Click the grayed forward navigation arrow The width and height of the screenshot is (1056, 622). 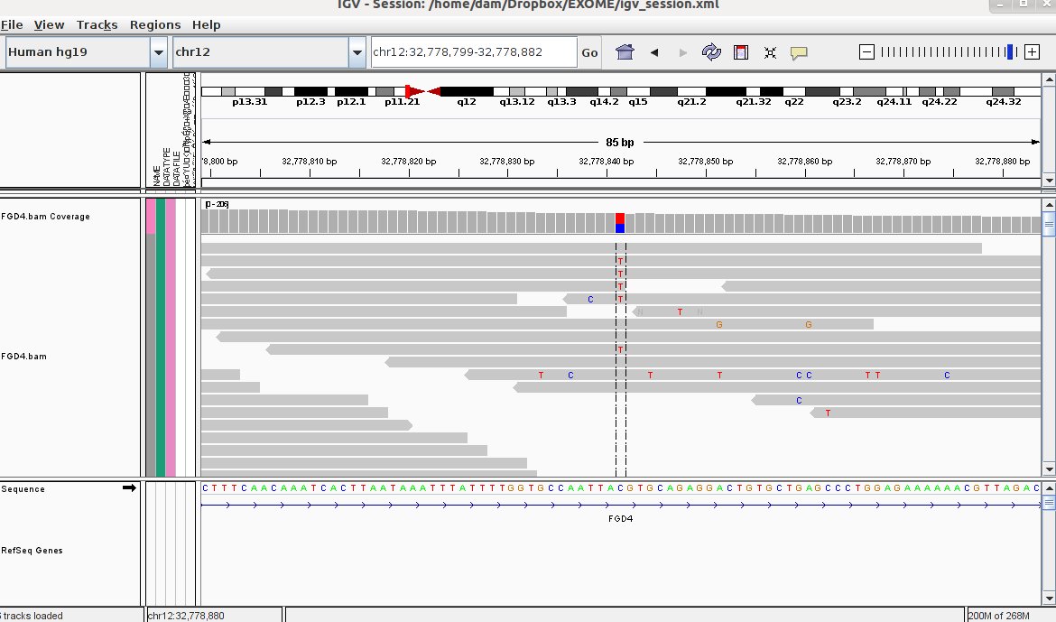point(682,51)
